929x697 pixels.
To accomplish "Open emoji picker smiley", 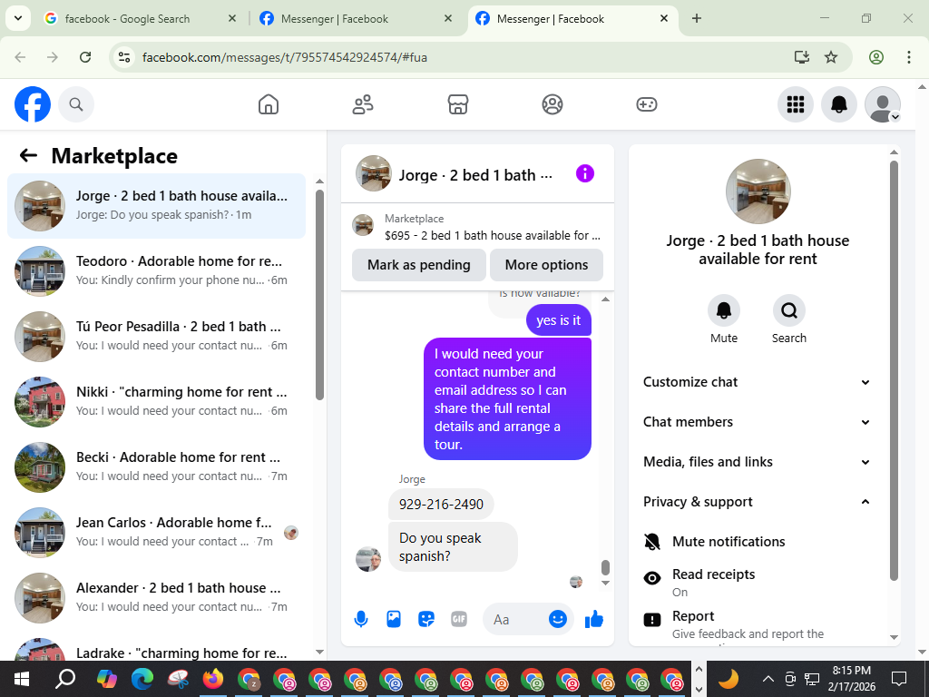I will (x=558, y=619).
